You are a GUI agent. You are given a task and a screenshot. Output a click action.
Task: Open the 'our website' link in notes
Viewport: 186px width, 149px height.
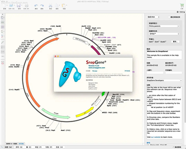click(x=155, y=137)
